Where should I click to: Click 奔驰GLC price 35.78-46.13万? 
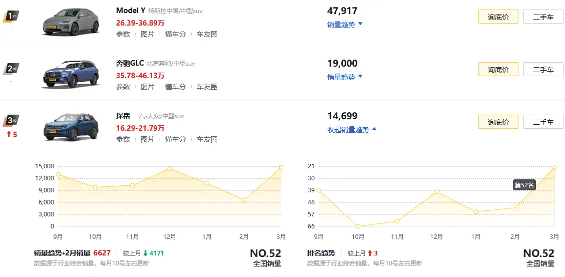pyautogui.click(x=140, y=75)
